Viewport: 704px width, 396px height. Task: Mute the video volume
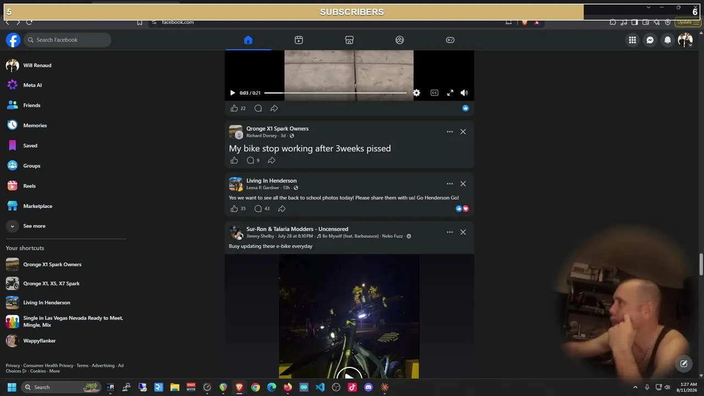[464, 93]
